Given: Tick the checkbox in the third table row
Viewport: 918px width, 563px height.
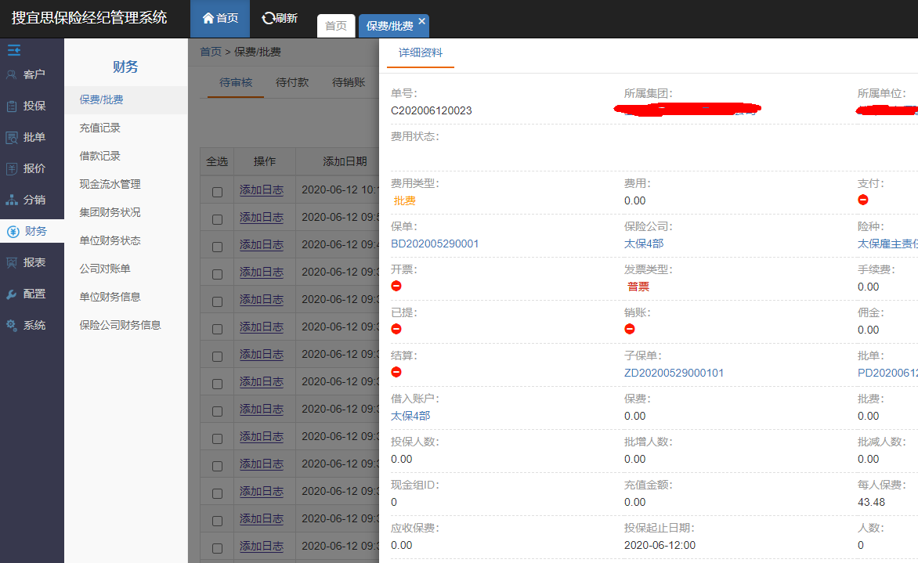Looking at the screenshot, I should tap(217, 247).
